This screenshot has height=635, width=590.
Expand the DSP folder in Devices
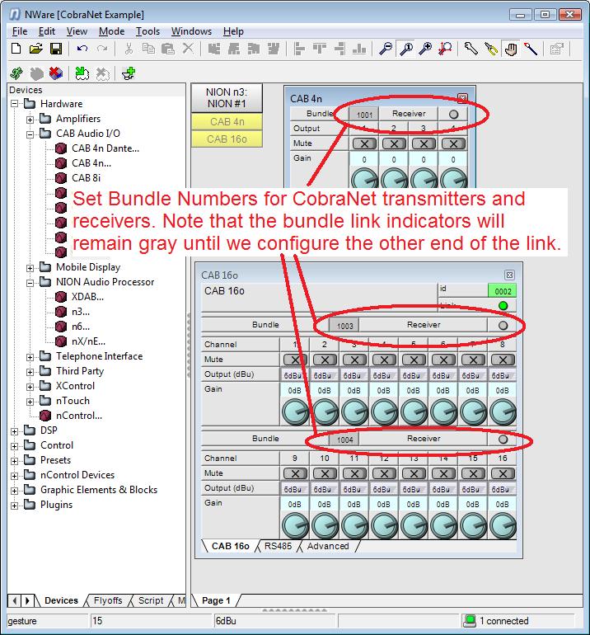click(15, 430)
